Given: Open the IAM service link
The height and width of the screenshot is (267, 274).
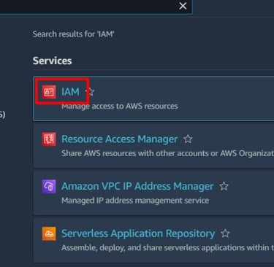Looking at the screenshot, I should tap(70, 92).
